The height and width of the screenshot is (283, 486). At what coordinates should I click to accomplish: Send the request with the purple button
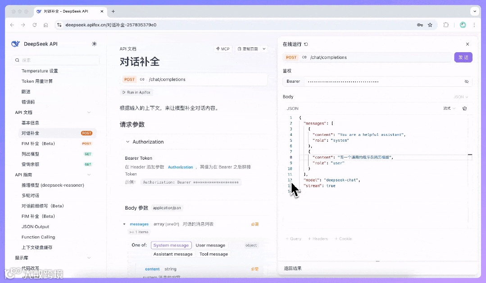click(x=463, y=57)
